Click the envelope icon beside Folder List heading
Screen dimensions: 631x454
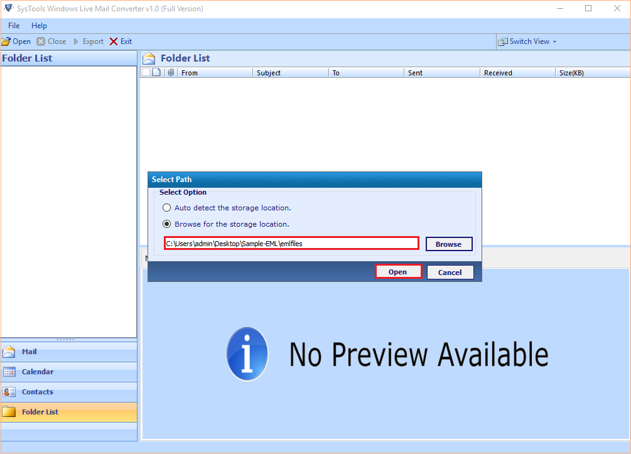click(149, 59)
